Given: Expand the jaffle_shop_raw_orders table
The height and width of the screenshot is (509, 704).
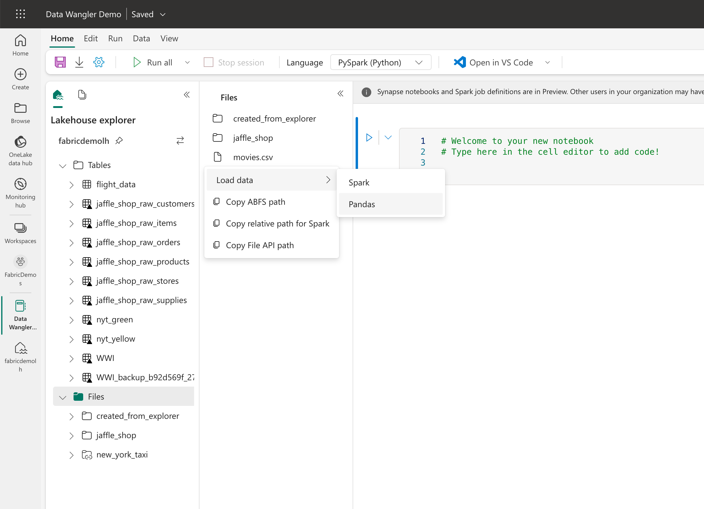Looking at the screenshot, I should pos(72,242).
